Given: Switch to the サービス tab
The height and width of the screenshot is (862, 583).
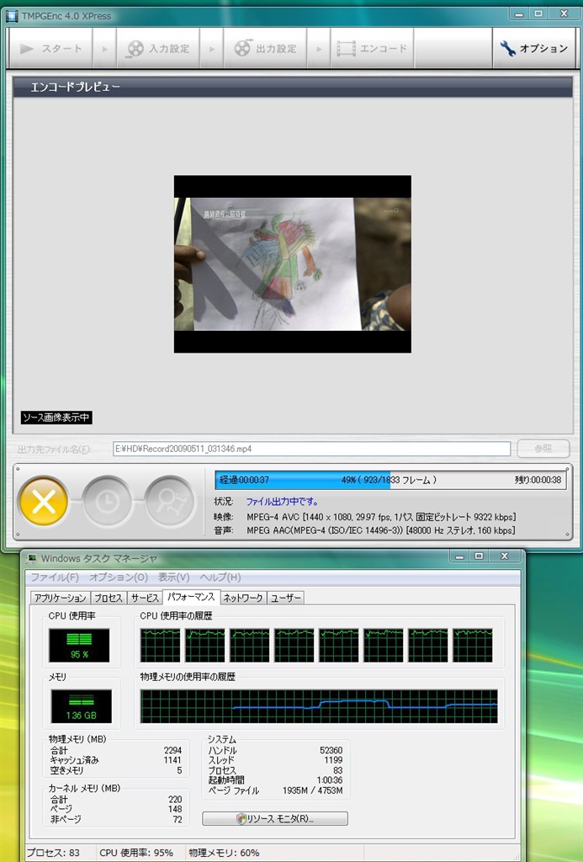Looking at the screenshot, I should [x=145, y=598].
